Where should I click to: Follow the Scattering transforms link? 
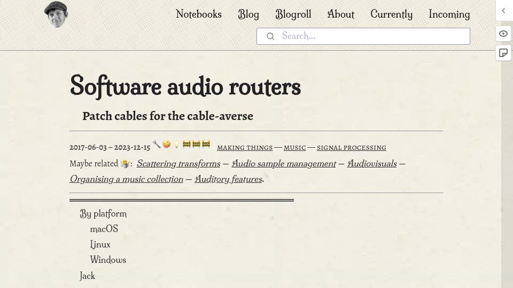178,163
